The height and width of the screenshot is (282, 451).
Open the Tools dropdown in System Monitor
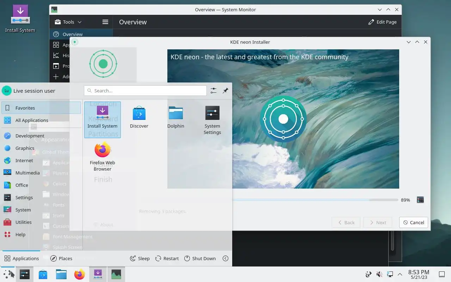pyautogui.click(x=68, y=22)
